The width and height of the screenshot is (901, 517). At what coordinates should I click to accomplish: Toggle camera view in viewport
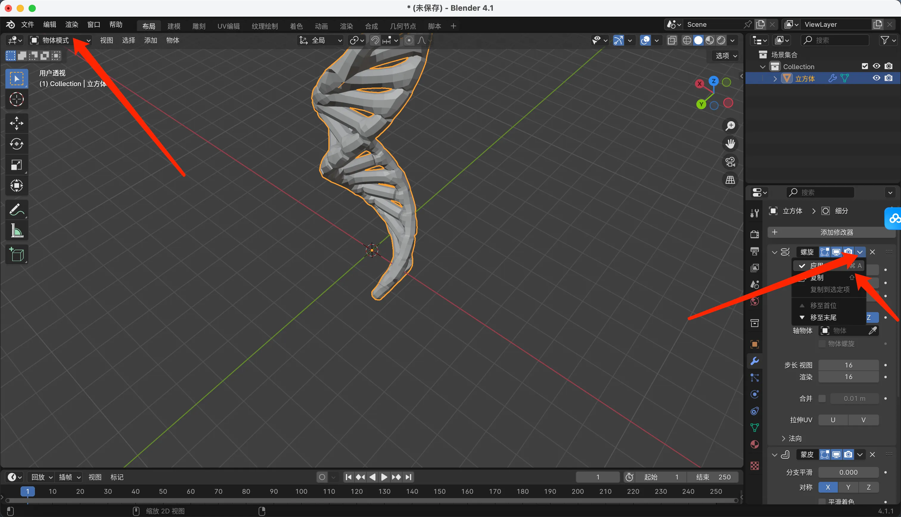coord(730,162)
